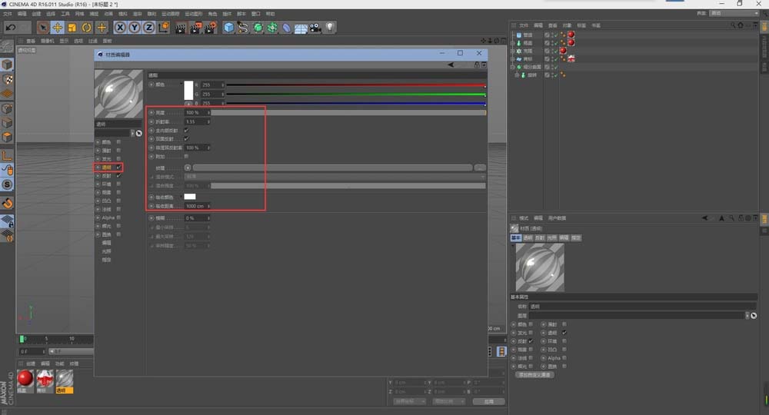Click the camera icon in the toolbar
The height and width of the screenshot is (415, 769).
[x=315, y=28]
